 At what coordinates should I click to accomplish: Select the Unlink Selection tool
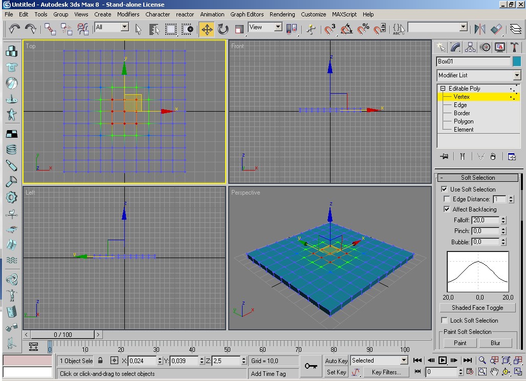(67, 29)
